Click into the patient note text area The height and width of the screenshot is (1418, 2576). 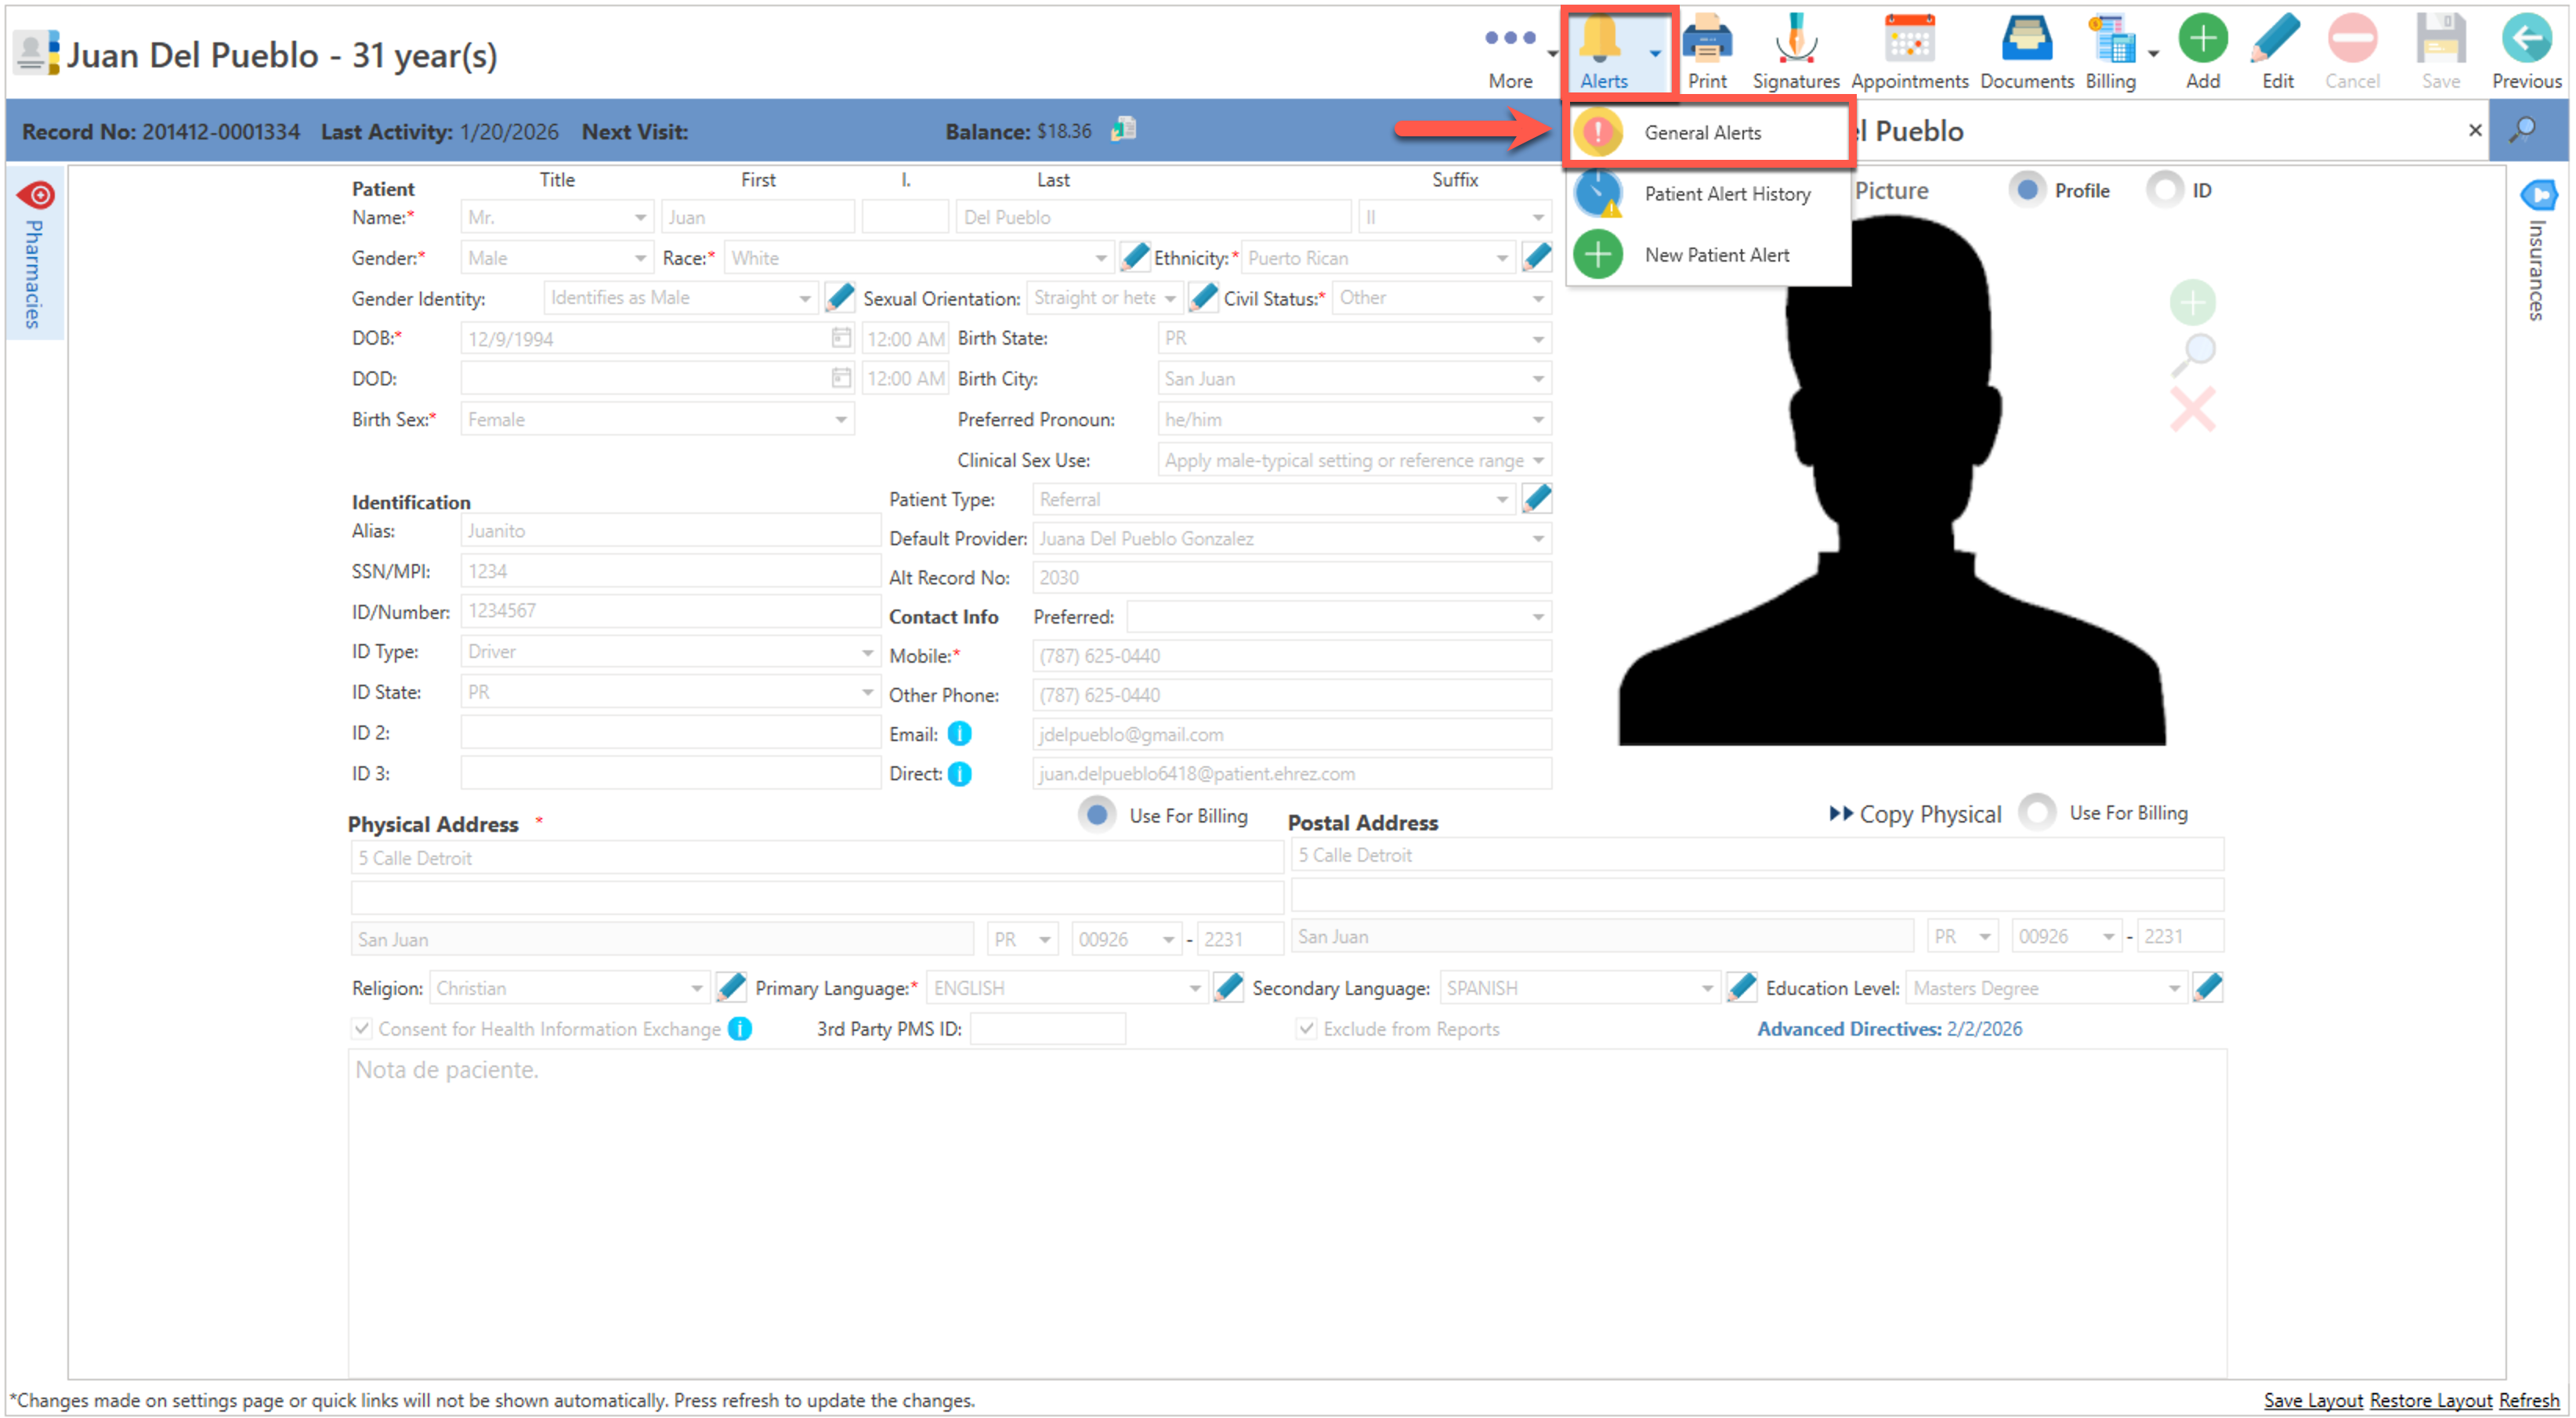(1286, 1210)
